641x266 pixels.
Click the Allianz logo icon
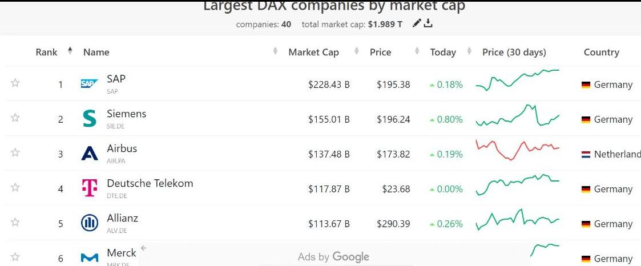pyautogui.click(x=90, y=223)
